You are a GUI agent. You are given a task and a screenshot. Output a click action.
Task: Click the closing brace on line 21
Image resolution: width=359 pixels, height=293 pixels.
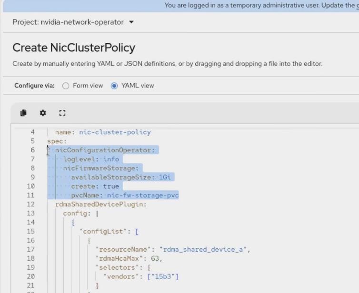97,285
